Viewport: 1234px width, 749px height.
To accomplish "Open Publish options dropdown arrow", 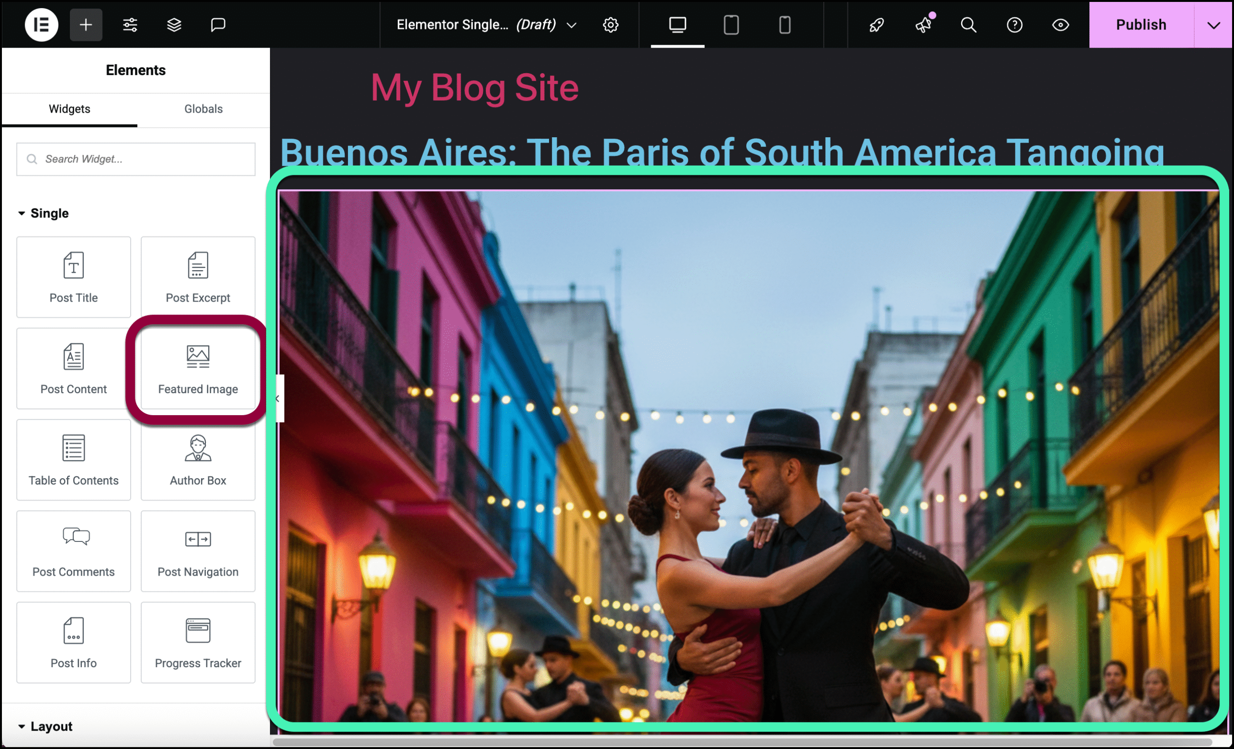I will pos(1213,25).
